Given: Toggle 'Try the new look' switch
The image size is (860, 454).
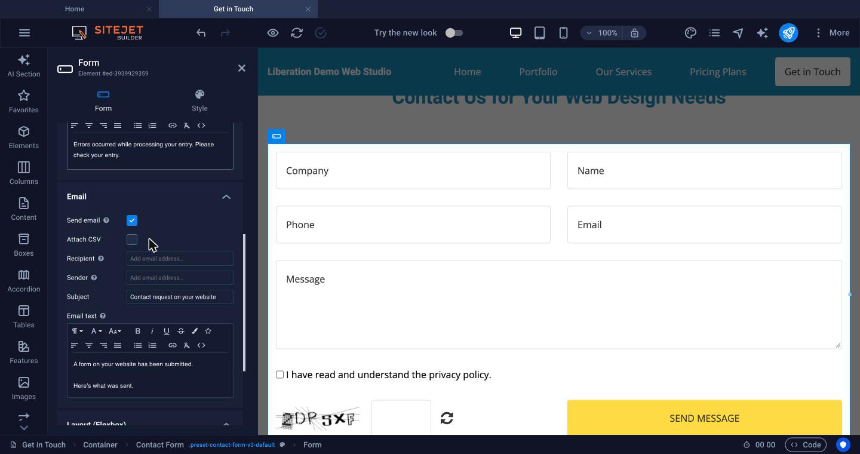Looking at the screenshot, I should point(454,33).
